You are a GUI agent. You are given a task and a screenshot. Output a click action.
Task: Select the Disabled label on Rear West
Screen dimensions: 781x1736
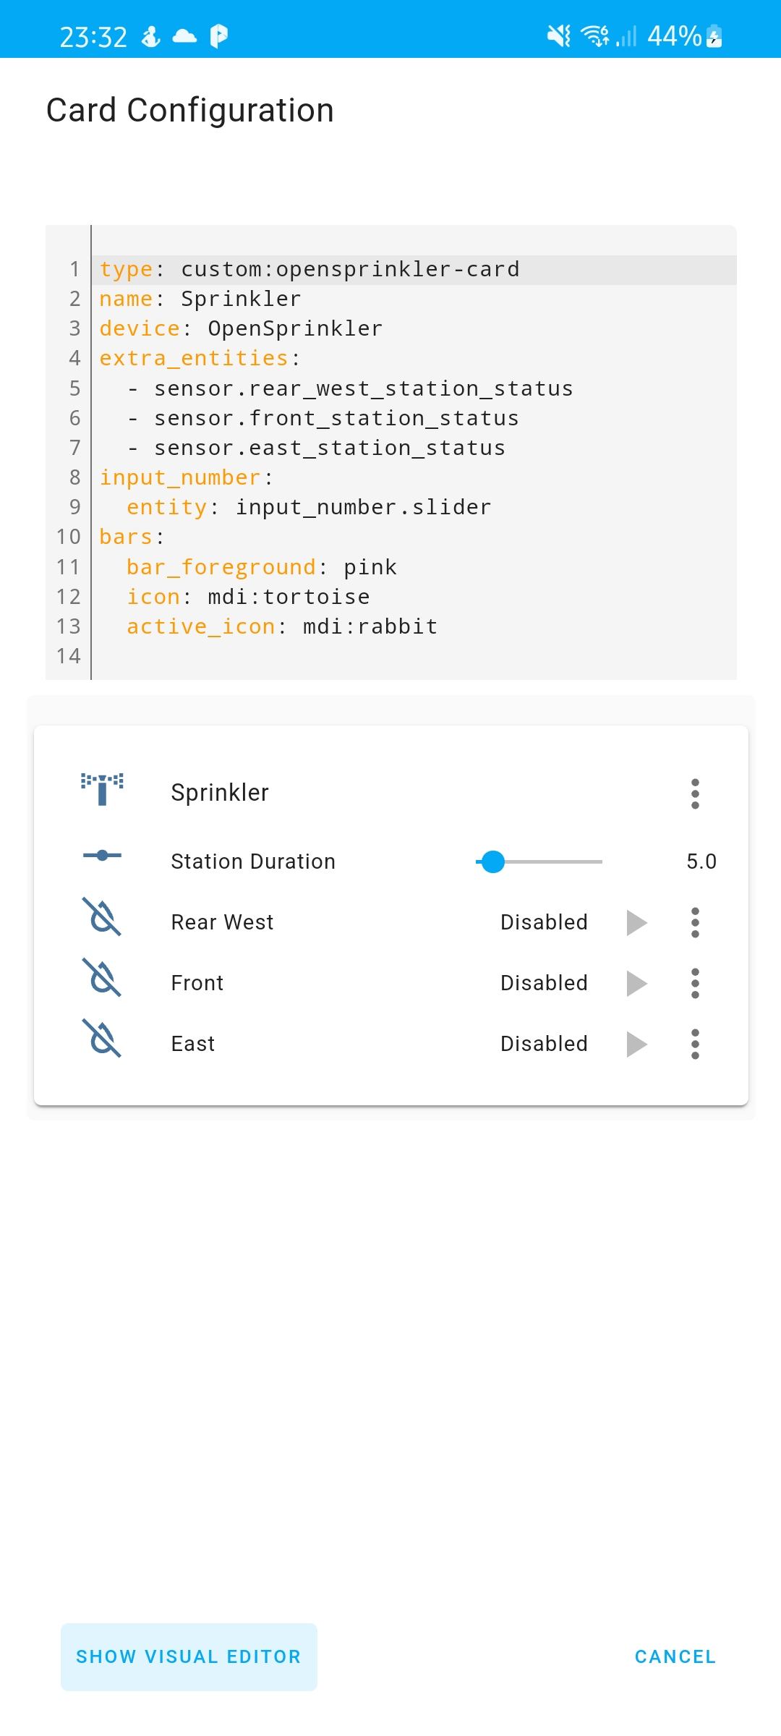543,922
